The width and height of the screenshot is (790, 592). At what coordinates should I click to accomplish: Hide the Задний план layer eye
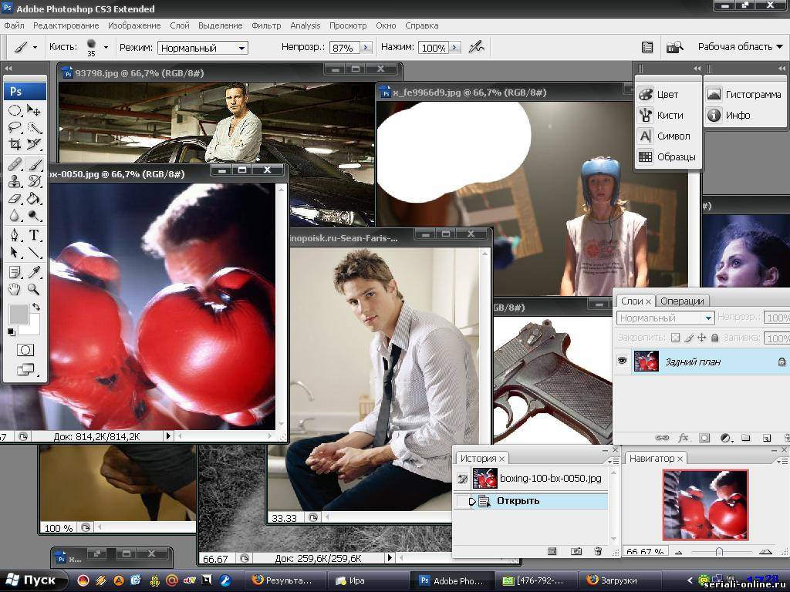coord(622,361)
